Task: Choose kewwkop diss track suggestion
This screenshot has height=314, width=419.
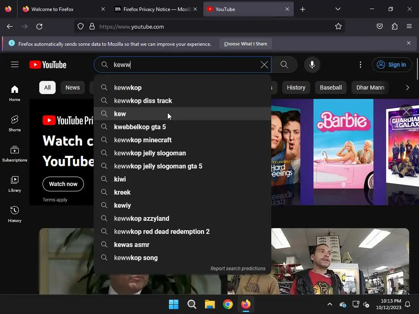Action: (182, 101)
